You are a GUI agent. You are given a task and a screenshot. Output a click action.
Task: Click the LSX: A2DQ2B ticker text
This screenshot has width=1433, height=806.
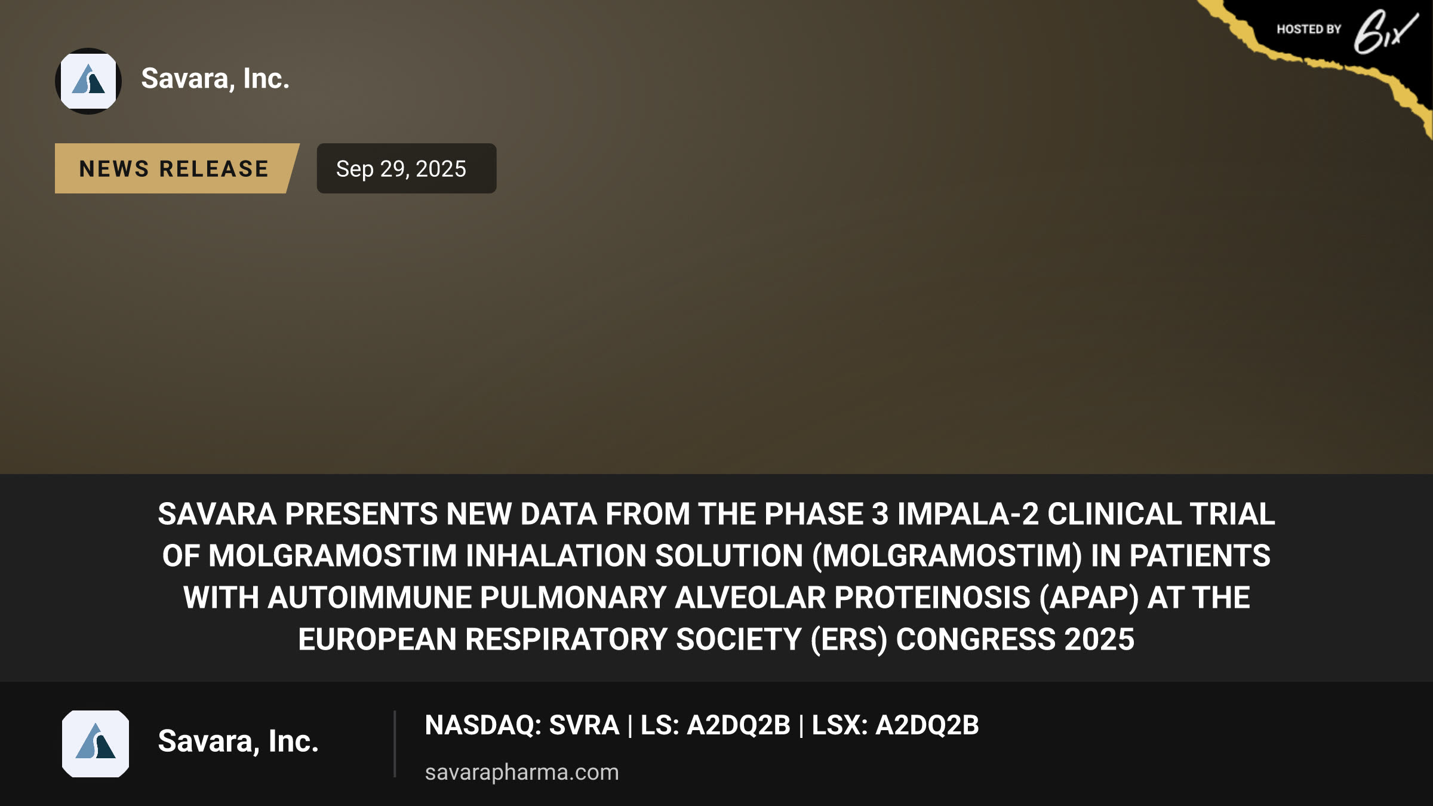tap(895, 725)
